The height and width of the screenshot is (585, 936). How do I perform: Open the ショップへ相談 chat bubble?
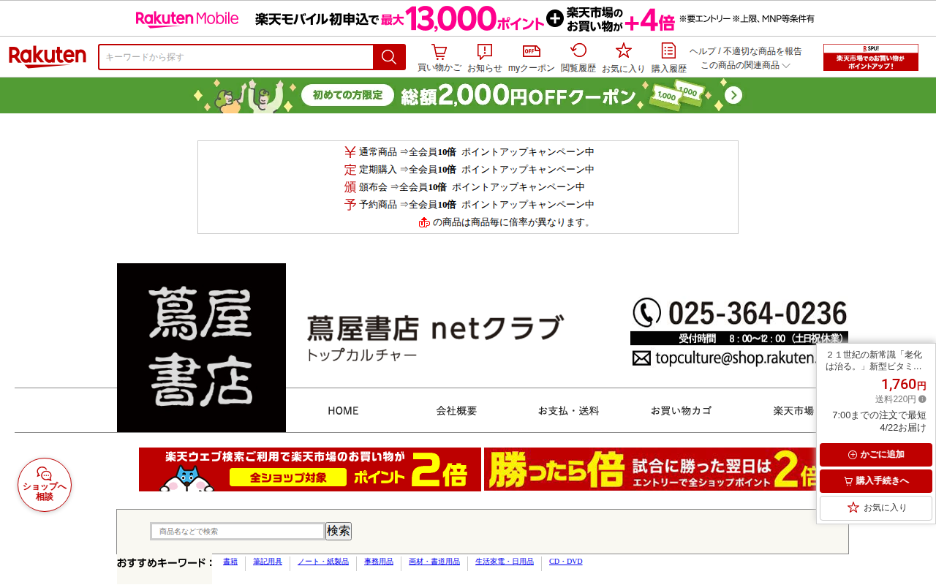click(45, 485)
